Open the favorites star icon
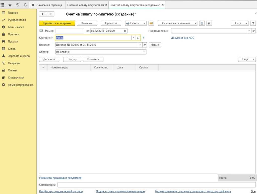The image size is (257, 194). click(x=10, y=5)
